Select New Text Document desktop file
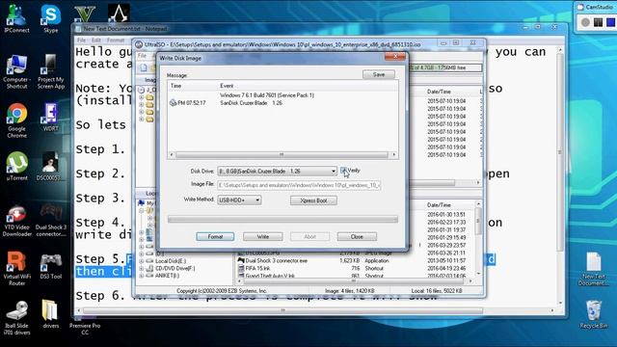The image size is (617, 347). (x=594, y=269)
